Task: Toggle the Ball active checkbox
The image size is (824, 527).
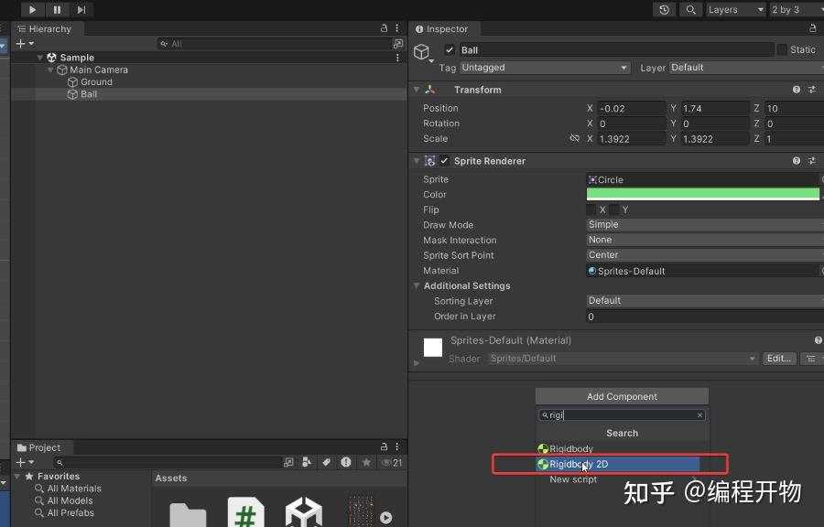Action: 450,50
